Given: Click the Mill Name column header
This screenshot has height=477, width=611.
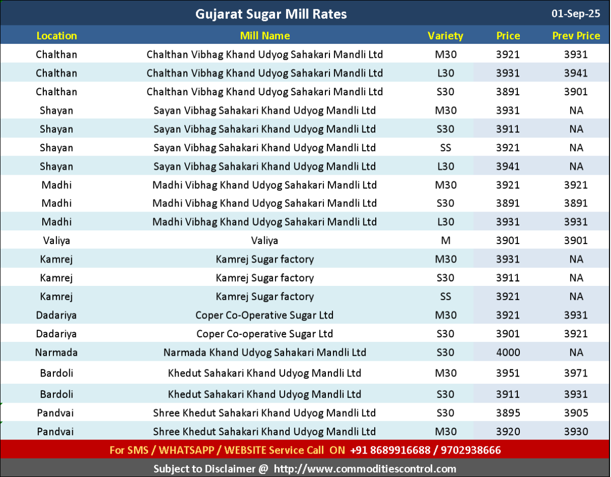Looking at the screenshot, I should click(265, 36).
